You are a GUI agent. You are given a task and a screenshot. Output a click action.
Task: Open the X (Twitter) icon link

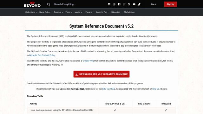(x=129, y=4)
